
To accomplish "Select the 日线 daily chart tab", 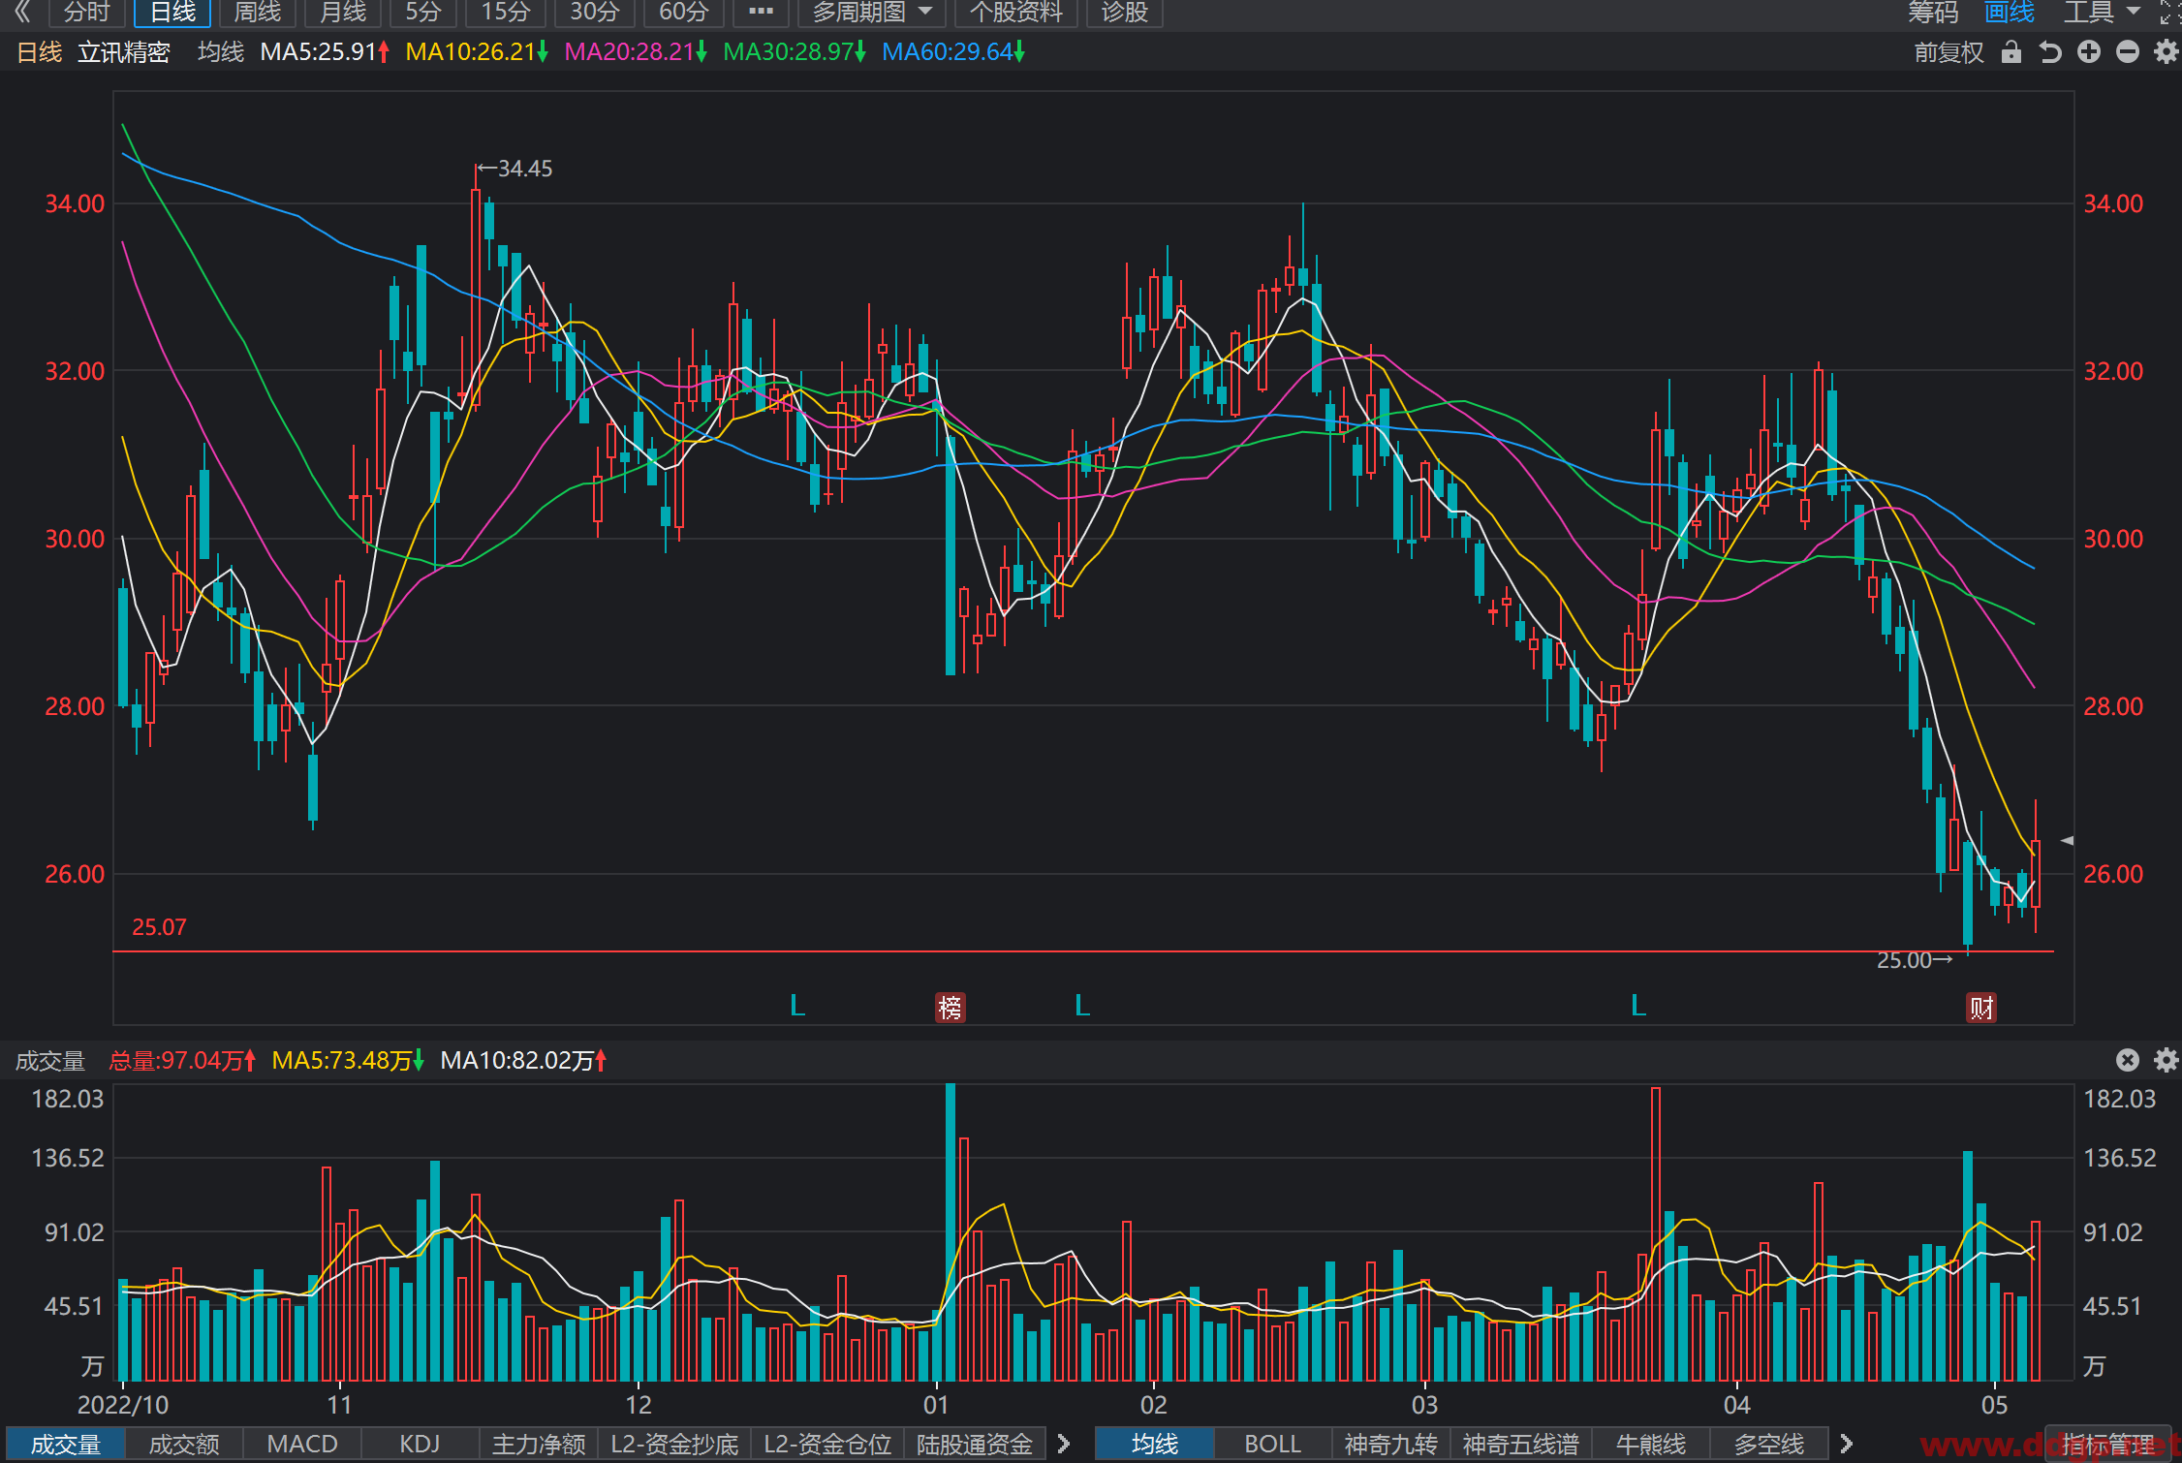I will point(172,12).
